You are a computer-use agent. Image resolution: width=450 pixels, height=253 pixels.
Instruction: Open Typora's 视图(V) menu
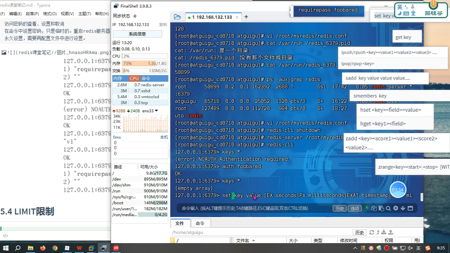67,14
